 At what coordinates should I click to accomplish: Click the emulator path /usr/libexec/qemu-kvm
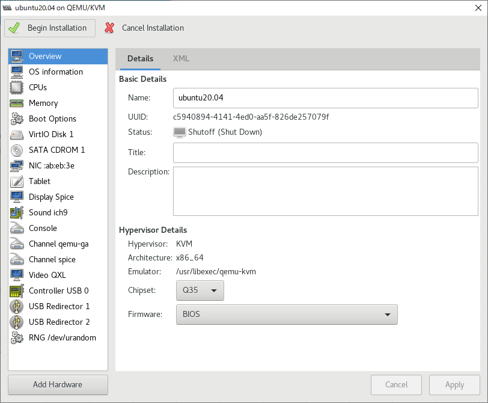point(216,272)
